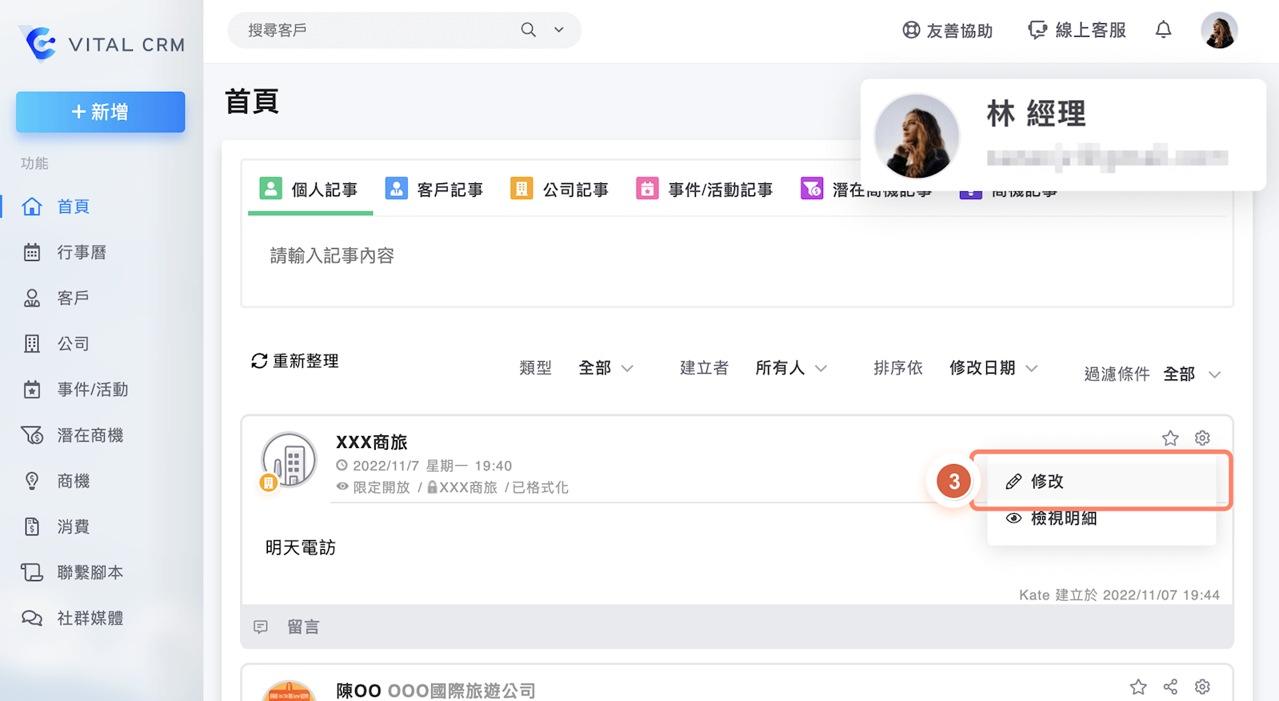
Task: Open the notification bell
Action: tap(1164, 30)
